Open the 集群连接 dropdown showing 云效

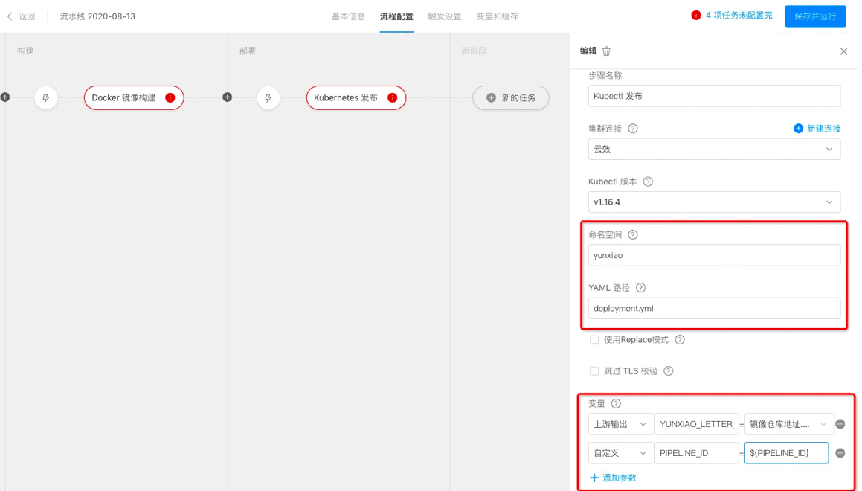point(714,149)
